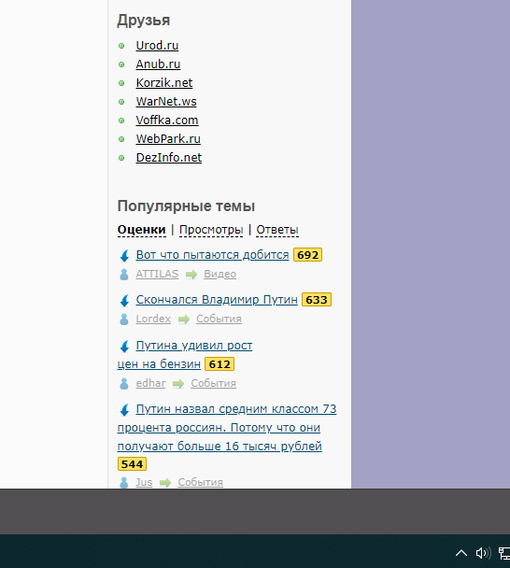Image resolution: width=510 pixels, height=568 pixels.
Task: Click the 612 rating badge
Action: (220, 364)
